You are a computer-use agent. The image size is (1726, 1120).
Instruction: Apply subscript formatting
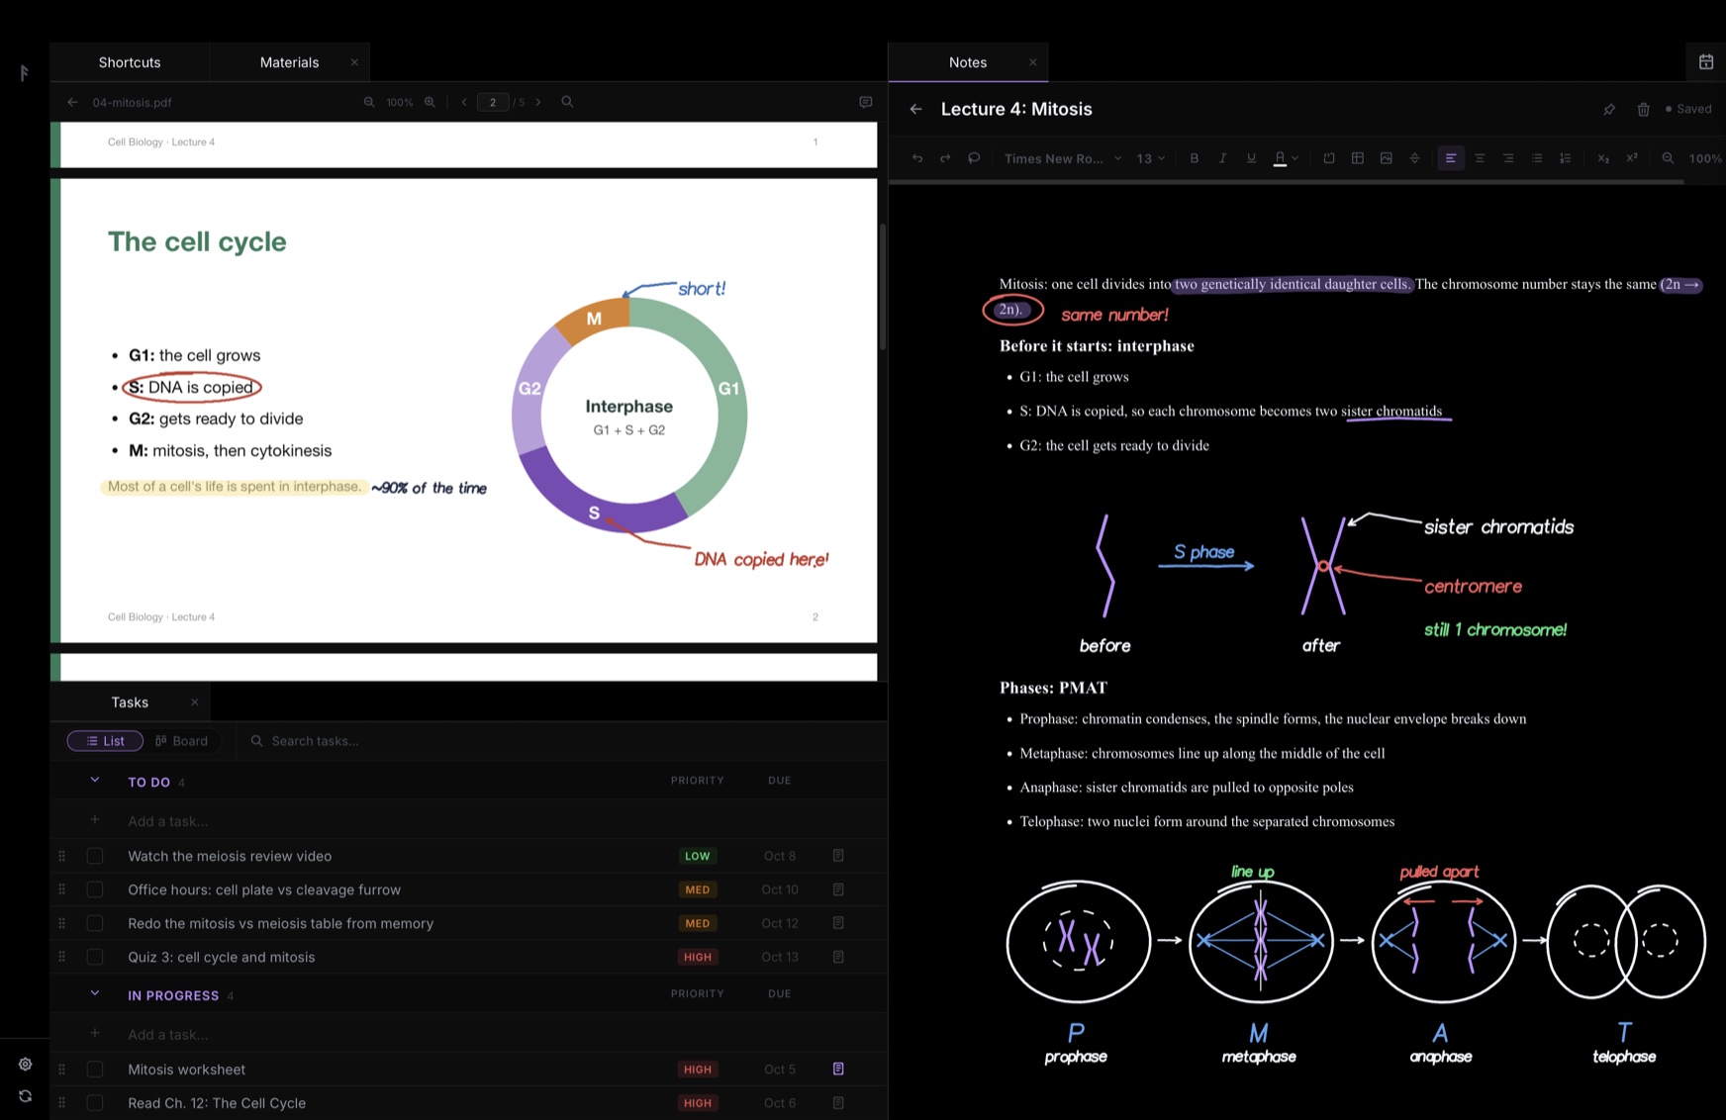pos(1603,158)
